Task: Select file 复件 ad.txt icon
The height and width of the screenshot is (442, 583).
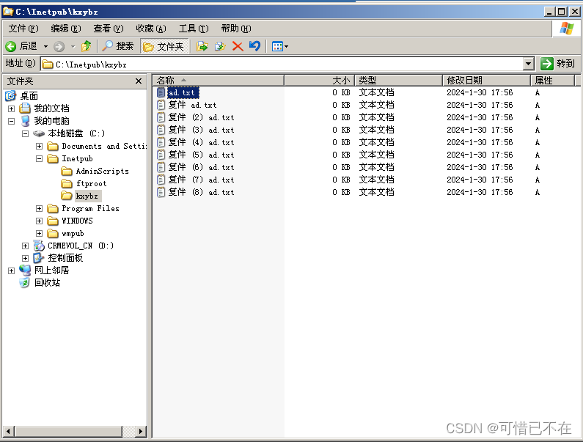Action: pyautogui.click(x=161, y=106)
